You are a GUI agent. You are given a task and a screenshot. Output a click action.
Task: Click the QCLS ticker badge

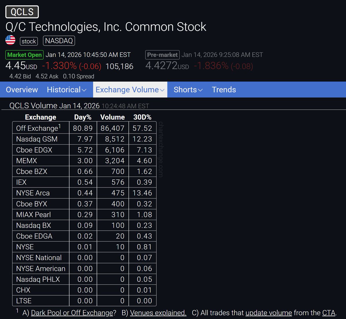[x=22, y=12]
